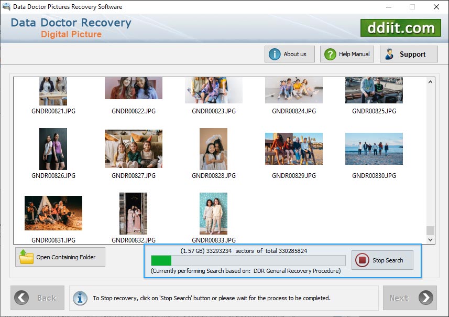The height and width of the screenshot is (317, 449).
Task: Click the Data Doctor camera icon in title bar
Action: coord(6,7)
